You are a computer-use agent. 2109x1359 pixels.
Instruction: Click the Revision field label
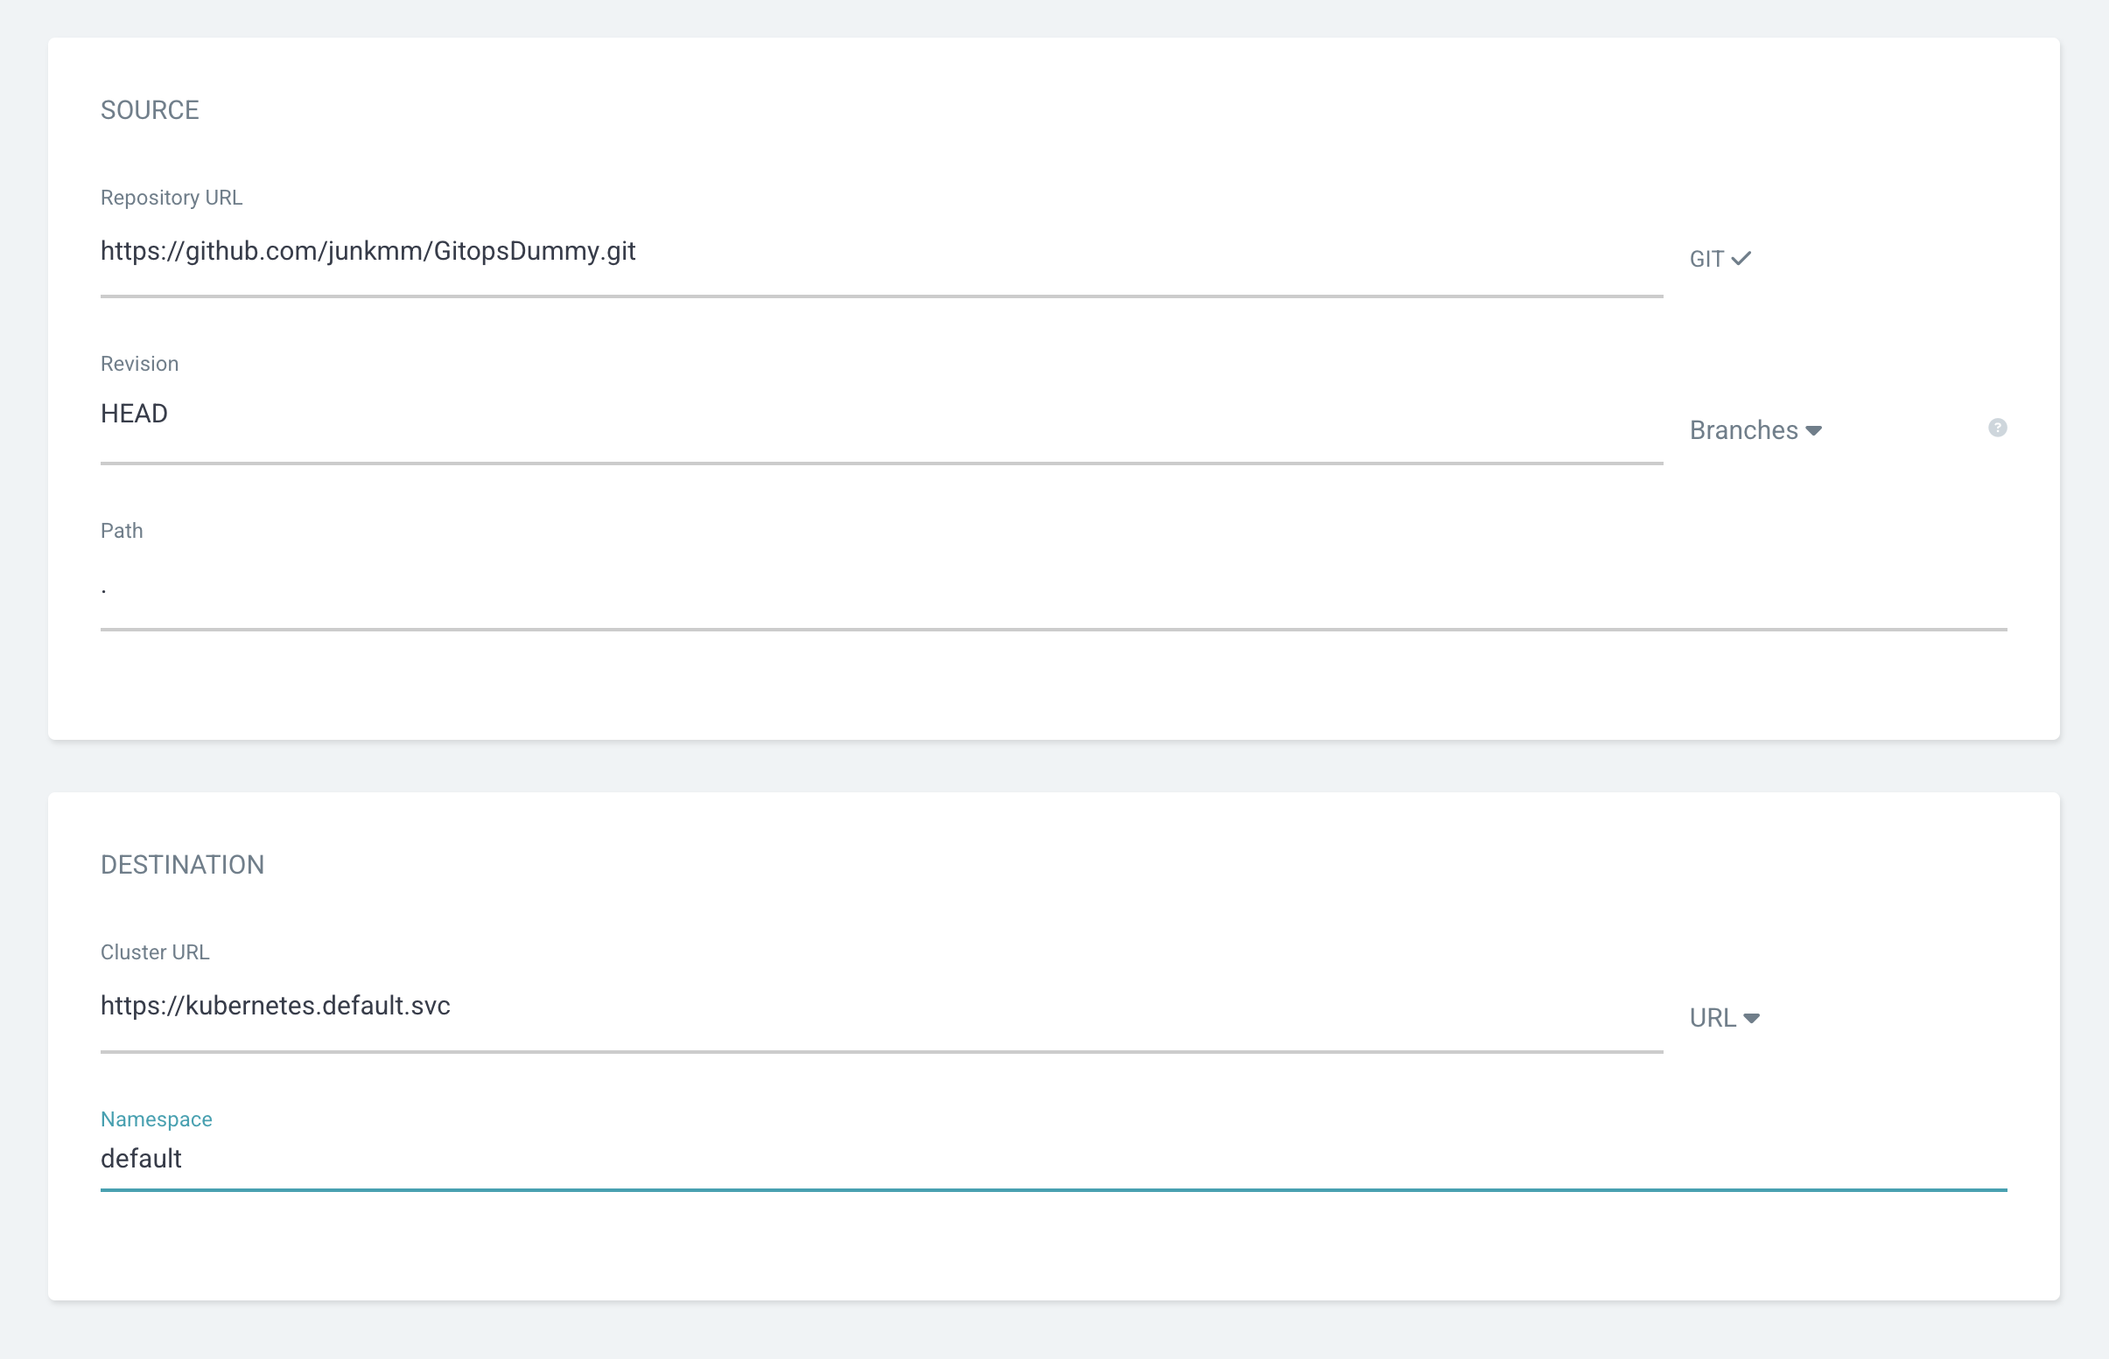coord(139,364)
